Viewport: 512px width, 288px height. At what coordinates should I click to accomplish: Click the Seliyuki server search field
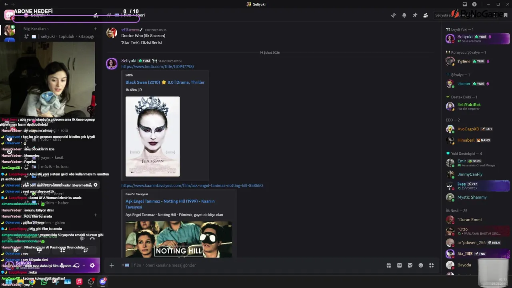click(465, 15)
